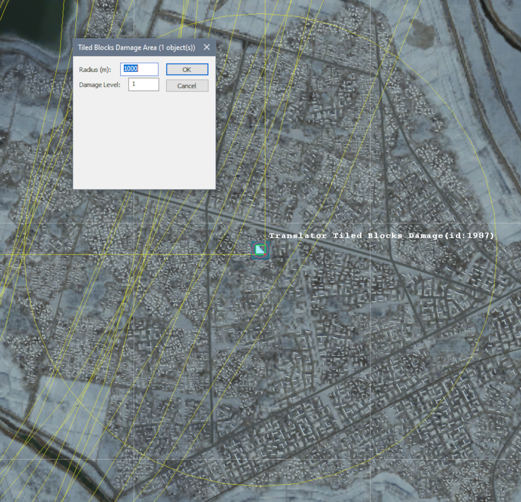Cancel the Tiled Blocks Damage dialog

pos(187,85)
